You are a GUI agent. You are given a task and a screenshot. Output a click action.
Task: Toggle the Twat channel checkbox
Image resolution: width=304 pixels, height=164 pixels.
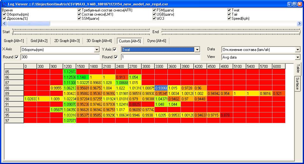click(229, 10)
